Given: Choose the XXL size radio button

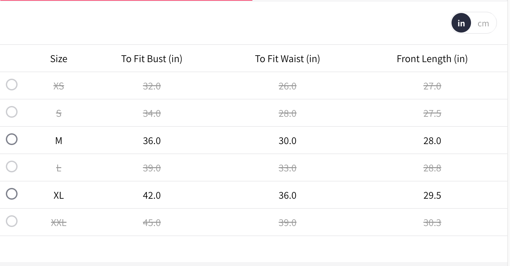Looking at the screenshot, I should (12, 221).
